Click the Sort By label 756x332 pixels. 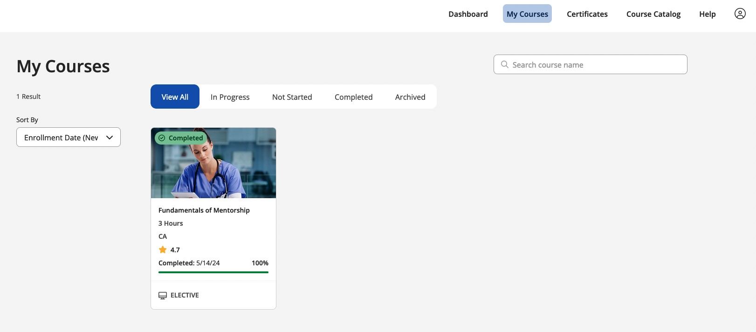coord(27,120)
